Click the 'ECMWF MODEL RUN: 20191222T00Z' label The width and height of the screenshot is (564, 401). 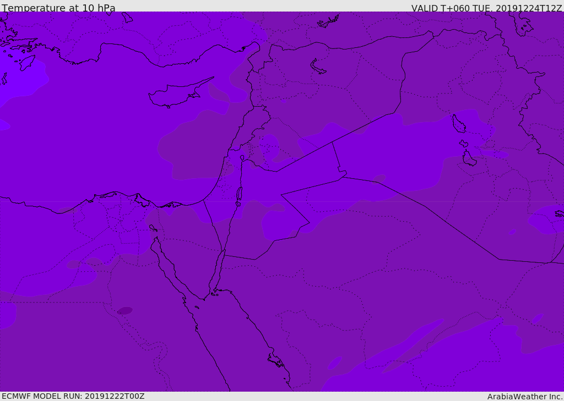pyautogui.click(x=73, y=396)
